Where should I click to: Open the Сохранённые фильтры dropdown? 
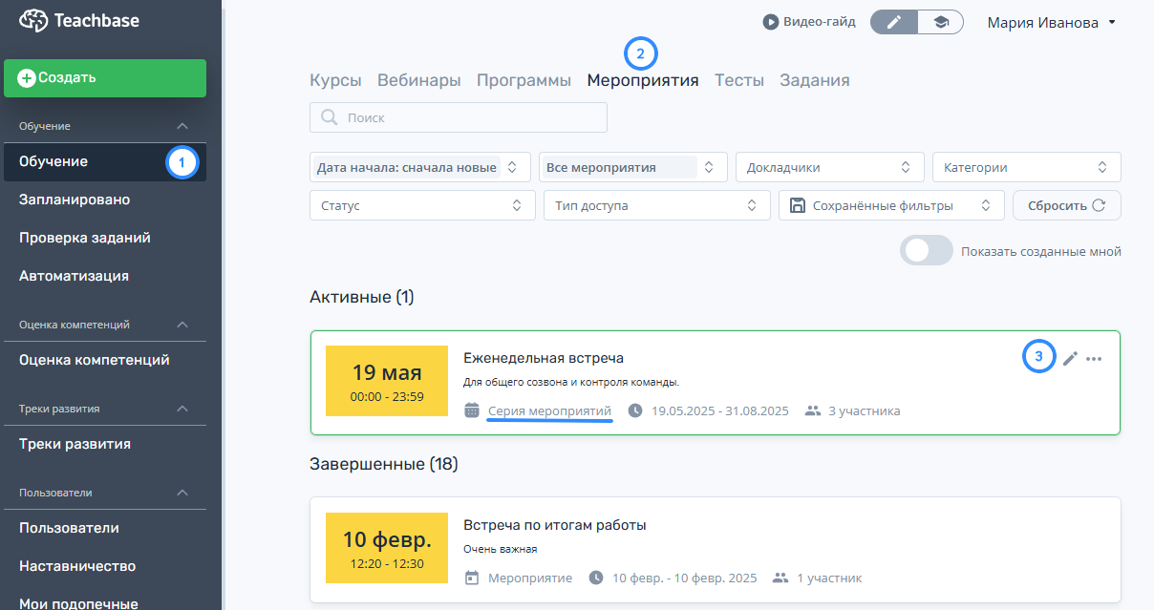click(x=892, y=205)
